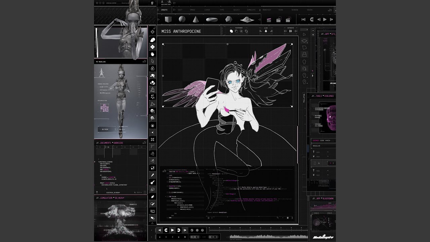The height and width of the screenshot is (242, 430).
Task: Open the Layer menu
Action: pyautogui.click(x=207, y=10)
